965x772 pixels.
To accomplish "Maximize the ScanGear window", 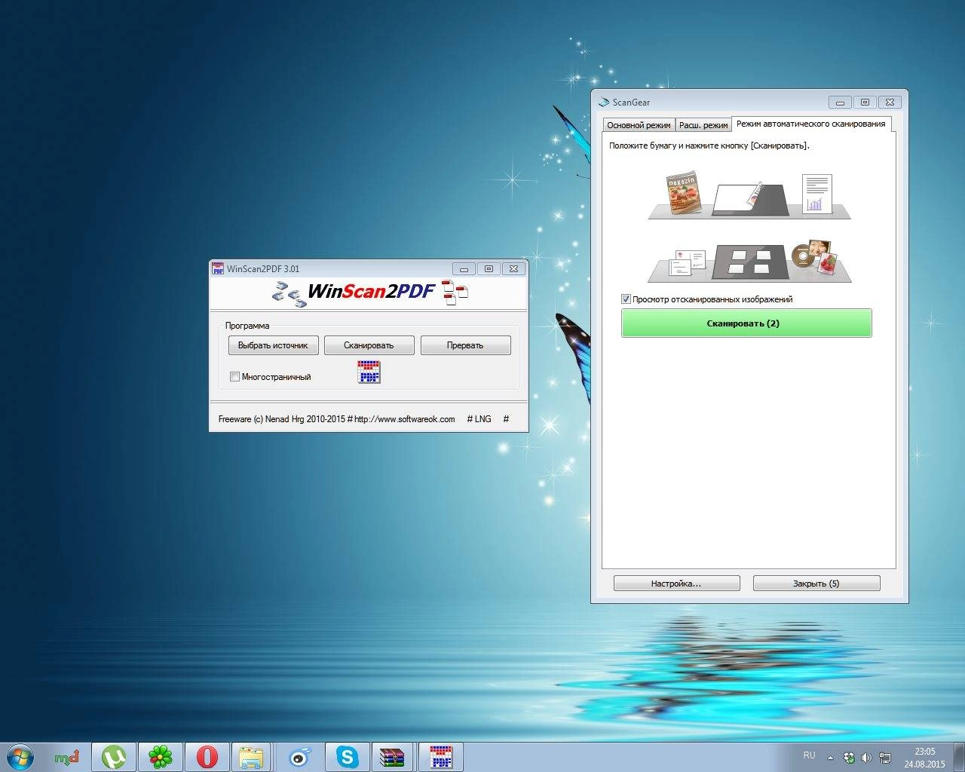I will (x=865, y=102).
